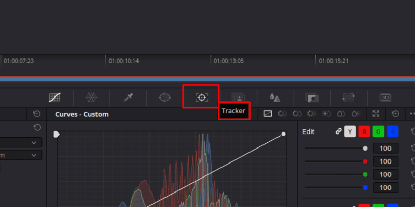This screenshot has height=207, width=415.
Task: Click the reset arrow above the left dropdowns
Action: point(37,127)
